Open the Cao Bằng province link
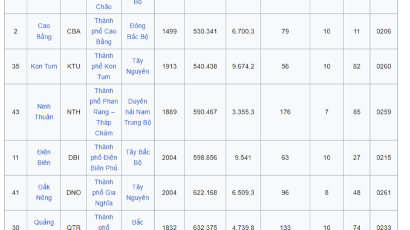 click(x=44, y=31)
